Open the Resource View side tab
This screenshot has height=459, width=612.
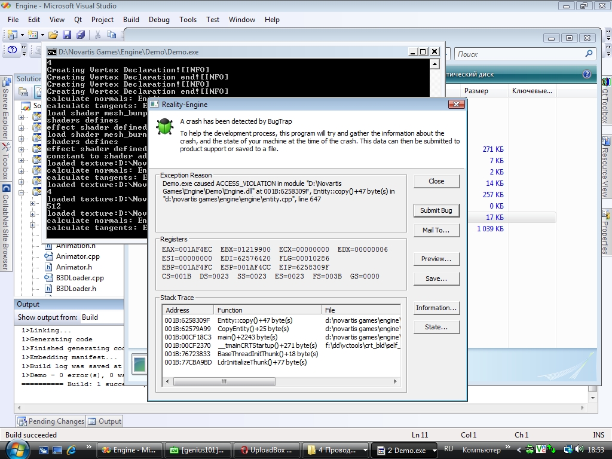tap(606, 167)
